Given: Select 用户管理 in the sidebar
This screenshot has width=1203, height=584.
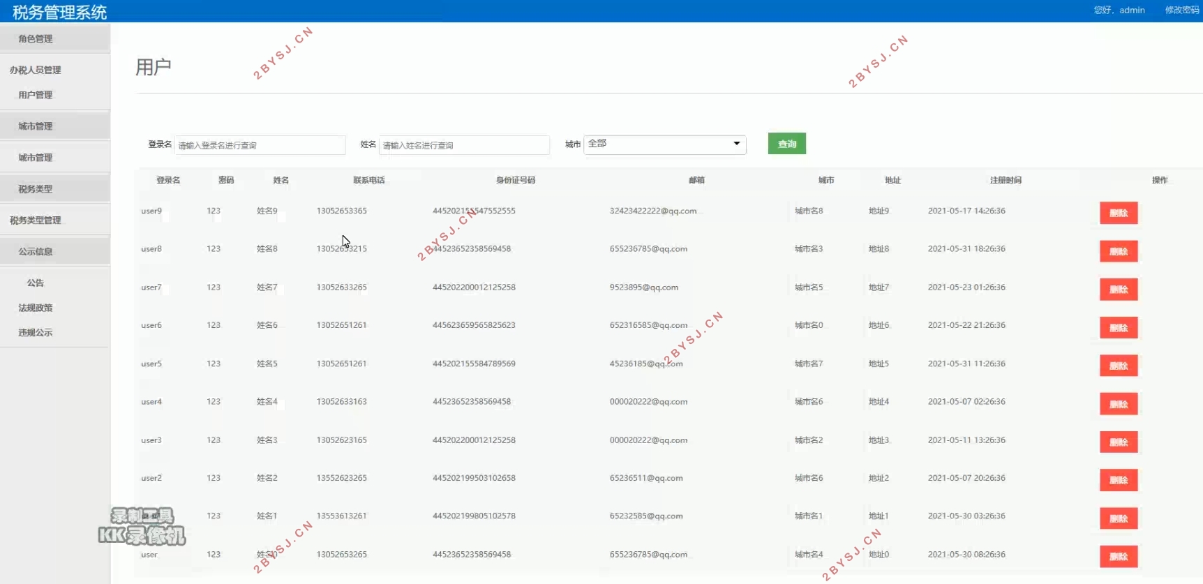Looking at the screenshot, I should (36, 95).
